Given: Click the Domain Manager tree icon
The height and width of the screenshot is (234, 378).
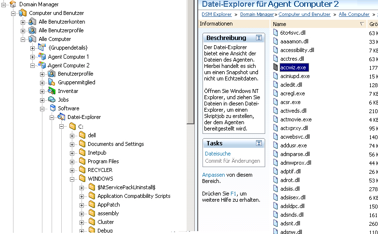Looking at the screenshot, I should click(13, 4).
